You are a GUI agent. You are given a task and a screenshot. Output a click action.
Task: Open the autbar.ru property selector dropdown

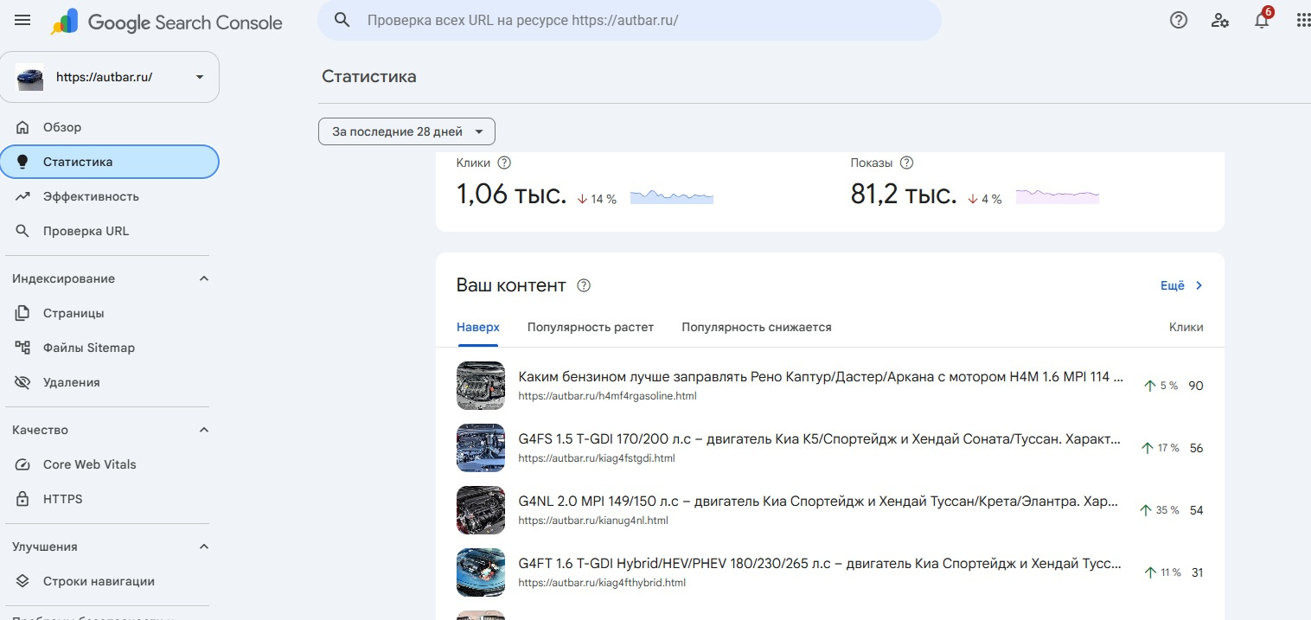(110, 77)
